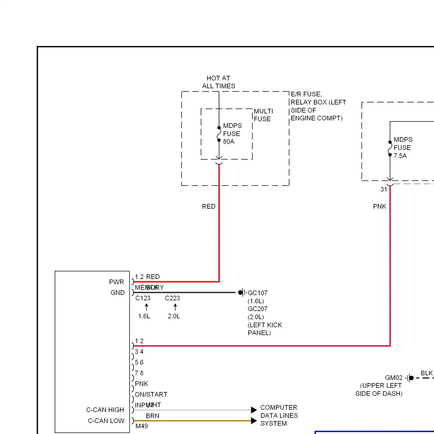
Task: Click the arrowhead ending the brown C-CAN LOW wire
Action: [x=254, y=421]
